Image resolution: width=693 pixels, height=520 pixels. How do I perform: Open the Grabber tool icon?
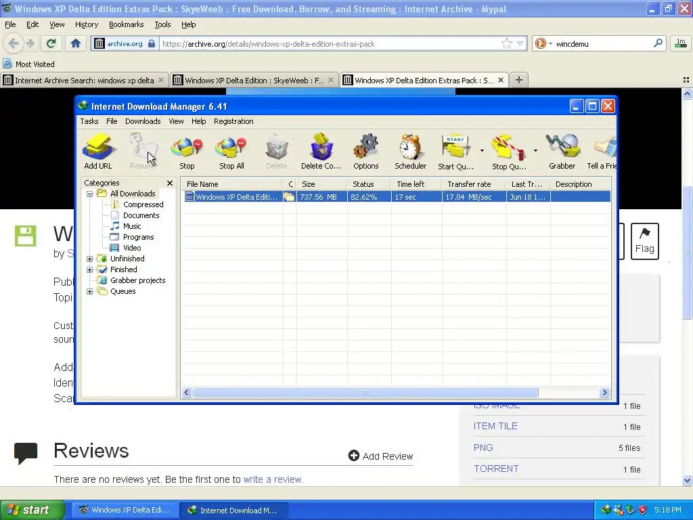point(562,151)
